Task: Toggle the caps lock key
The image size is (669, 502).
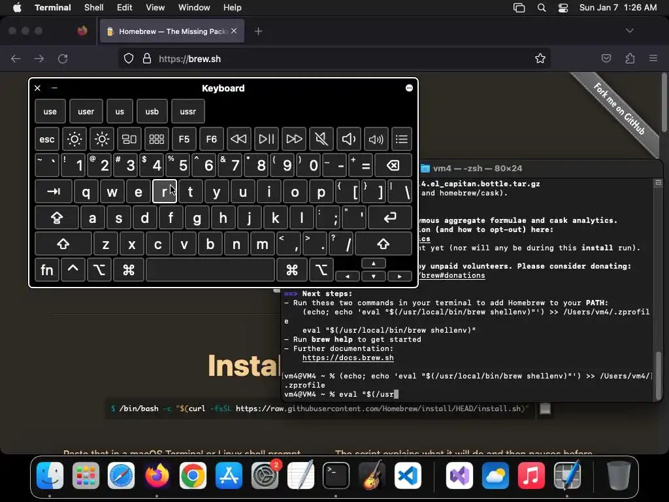Action: tap(57, 218)
